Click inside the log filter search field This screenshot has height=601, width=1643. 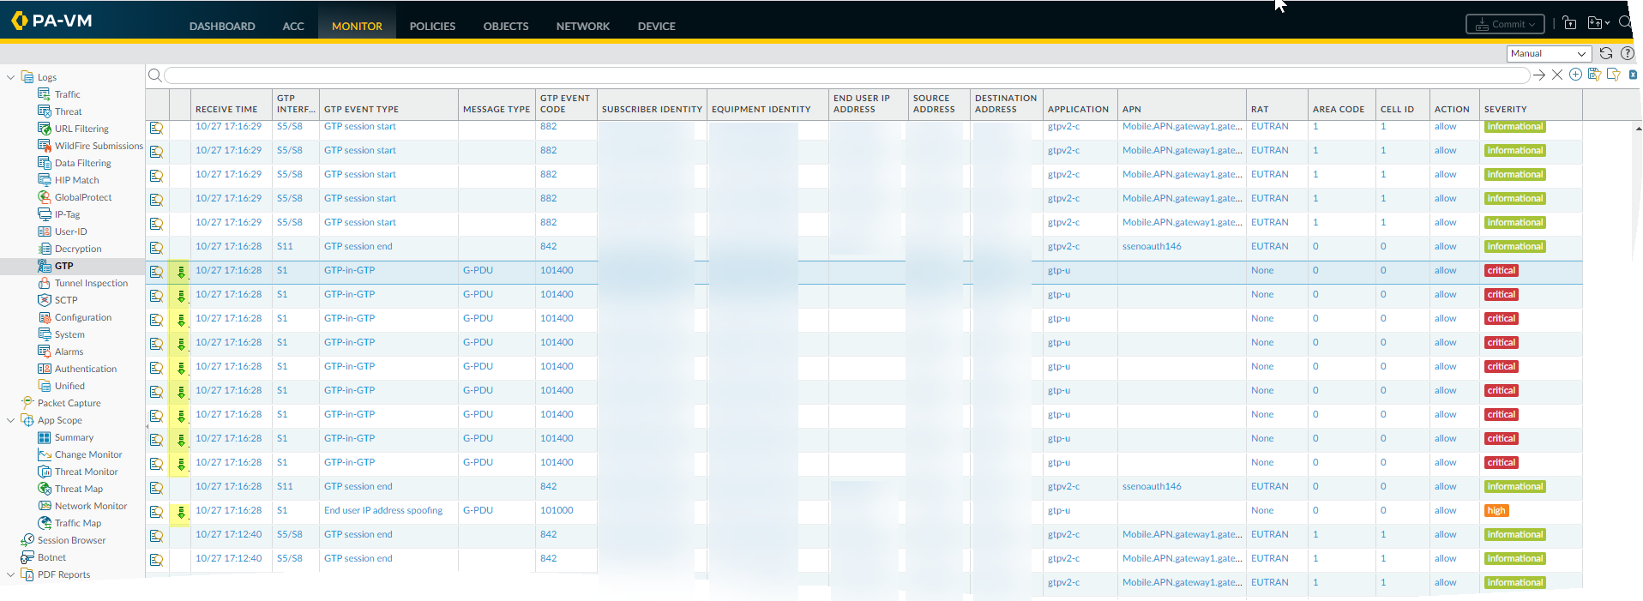click(x=845, y=75)
